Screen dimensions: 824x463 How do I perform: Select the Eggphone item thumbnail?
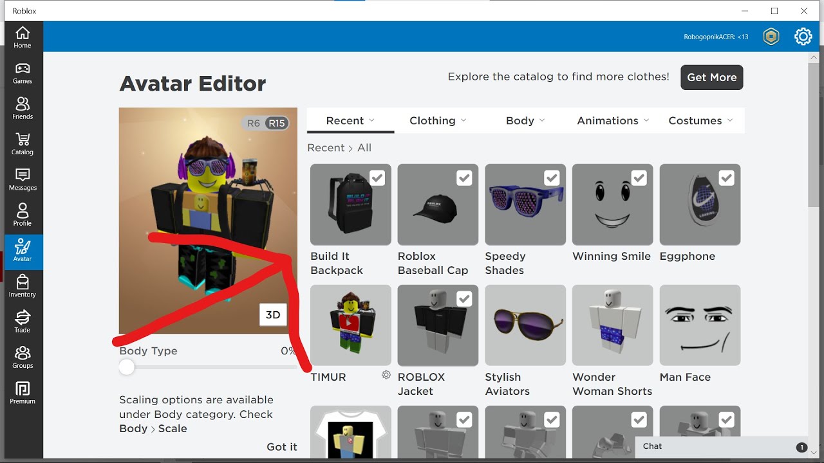(x=700, y=204)
